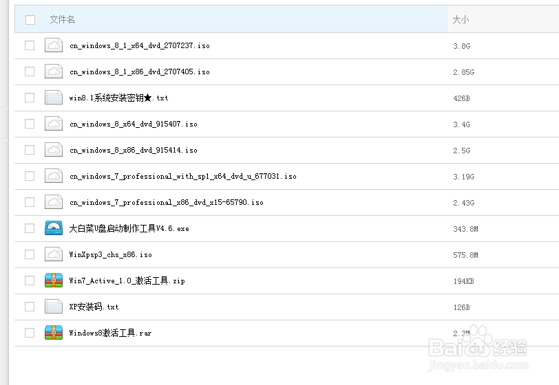Select the checkbox for win8.1系统安装密钥★.txt
Screen dimensions: 559x385
[x=30, y=97]
